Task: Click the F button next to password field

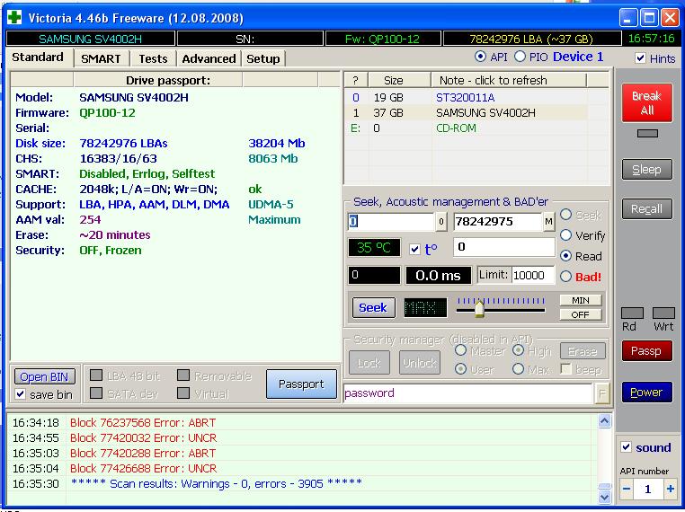Action: click(602, 393)
